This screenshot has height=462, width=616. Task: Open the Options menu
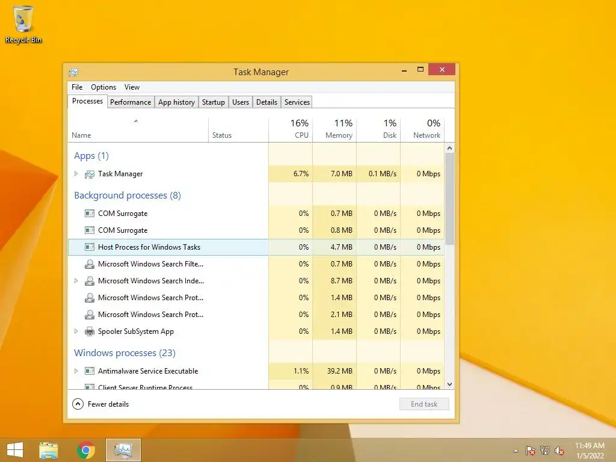tap(103, 87)
